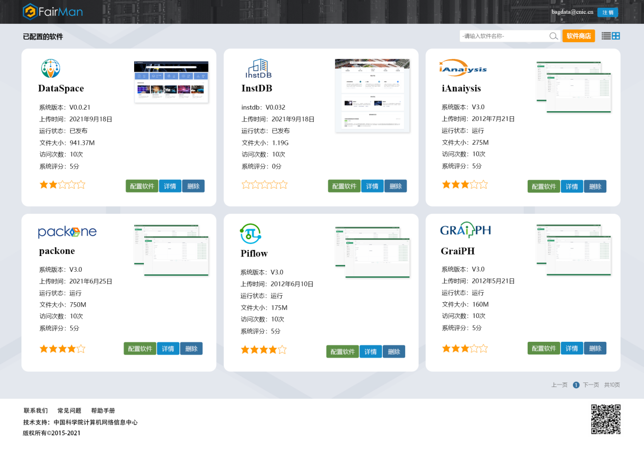Image resolution: width=644 pixels, height=449 pixels.
Task: Click the FairMan logo in header
Action: pyautogui.click(x=53, y=11)
